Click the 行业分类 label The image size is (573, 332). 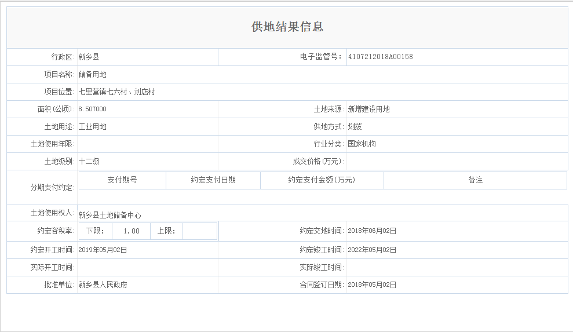point(329,144)
